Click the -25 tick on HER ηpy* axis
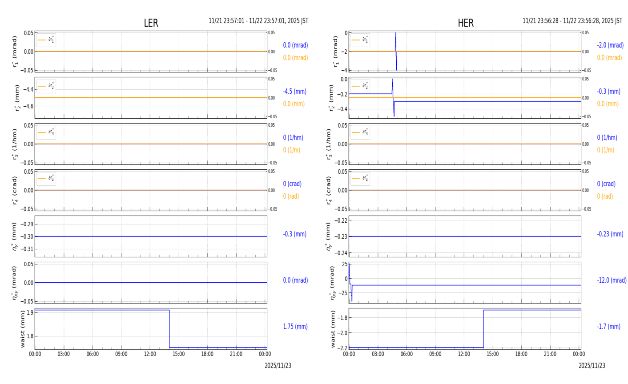 (343, 293)
